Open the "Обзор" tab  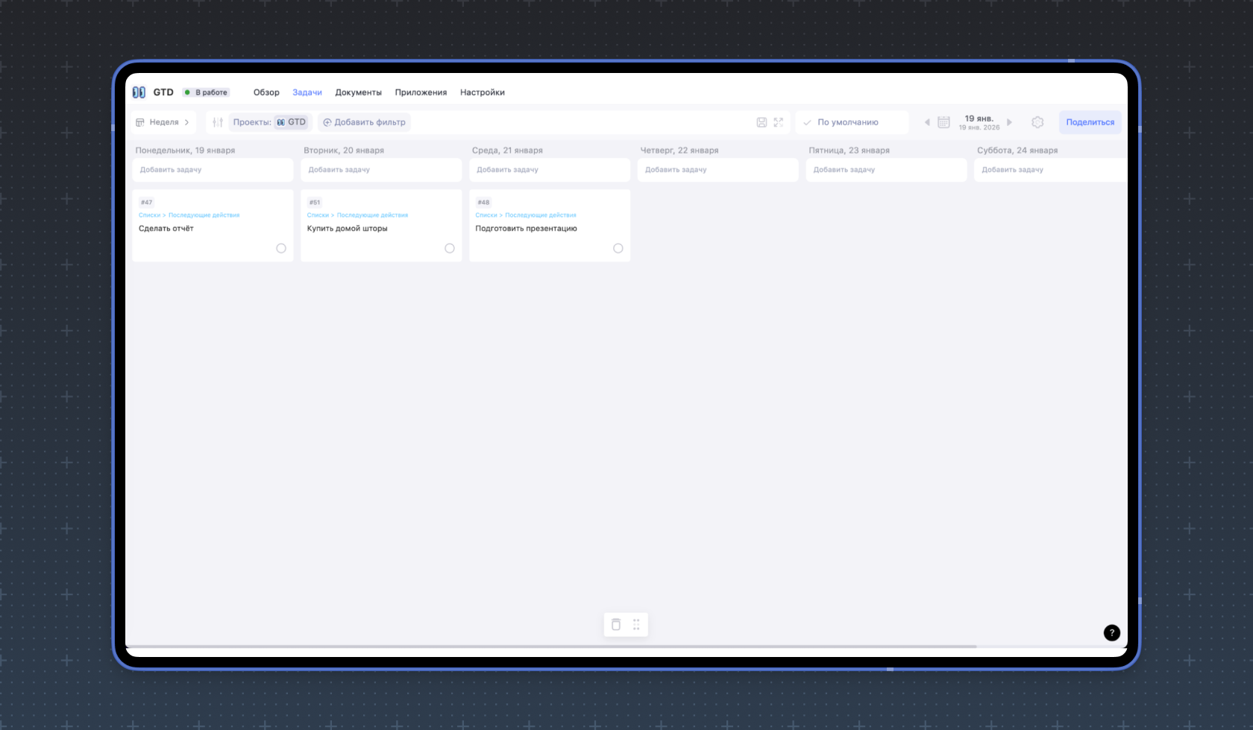(x=266, y=92)
